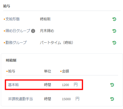Open history for 締め日グループ row
Image resolution: width=123 pixels, height=109 pixels.
coord(114,31)
